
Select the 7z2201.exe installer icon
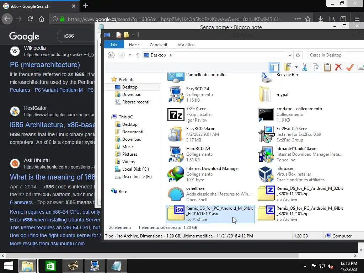176,114
